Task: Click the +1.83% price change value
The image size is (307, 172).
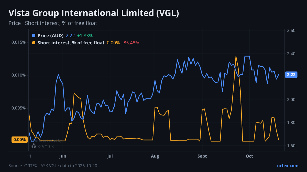Action: 85,36
